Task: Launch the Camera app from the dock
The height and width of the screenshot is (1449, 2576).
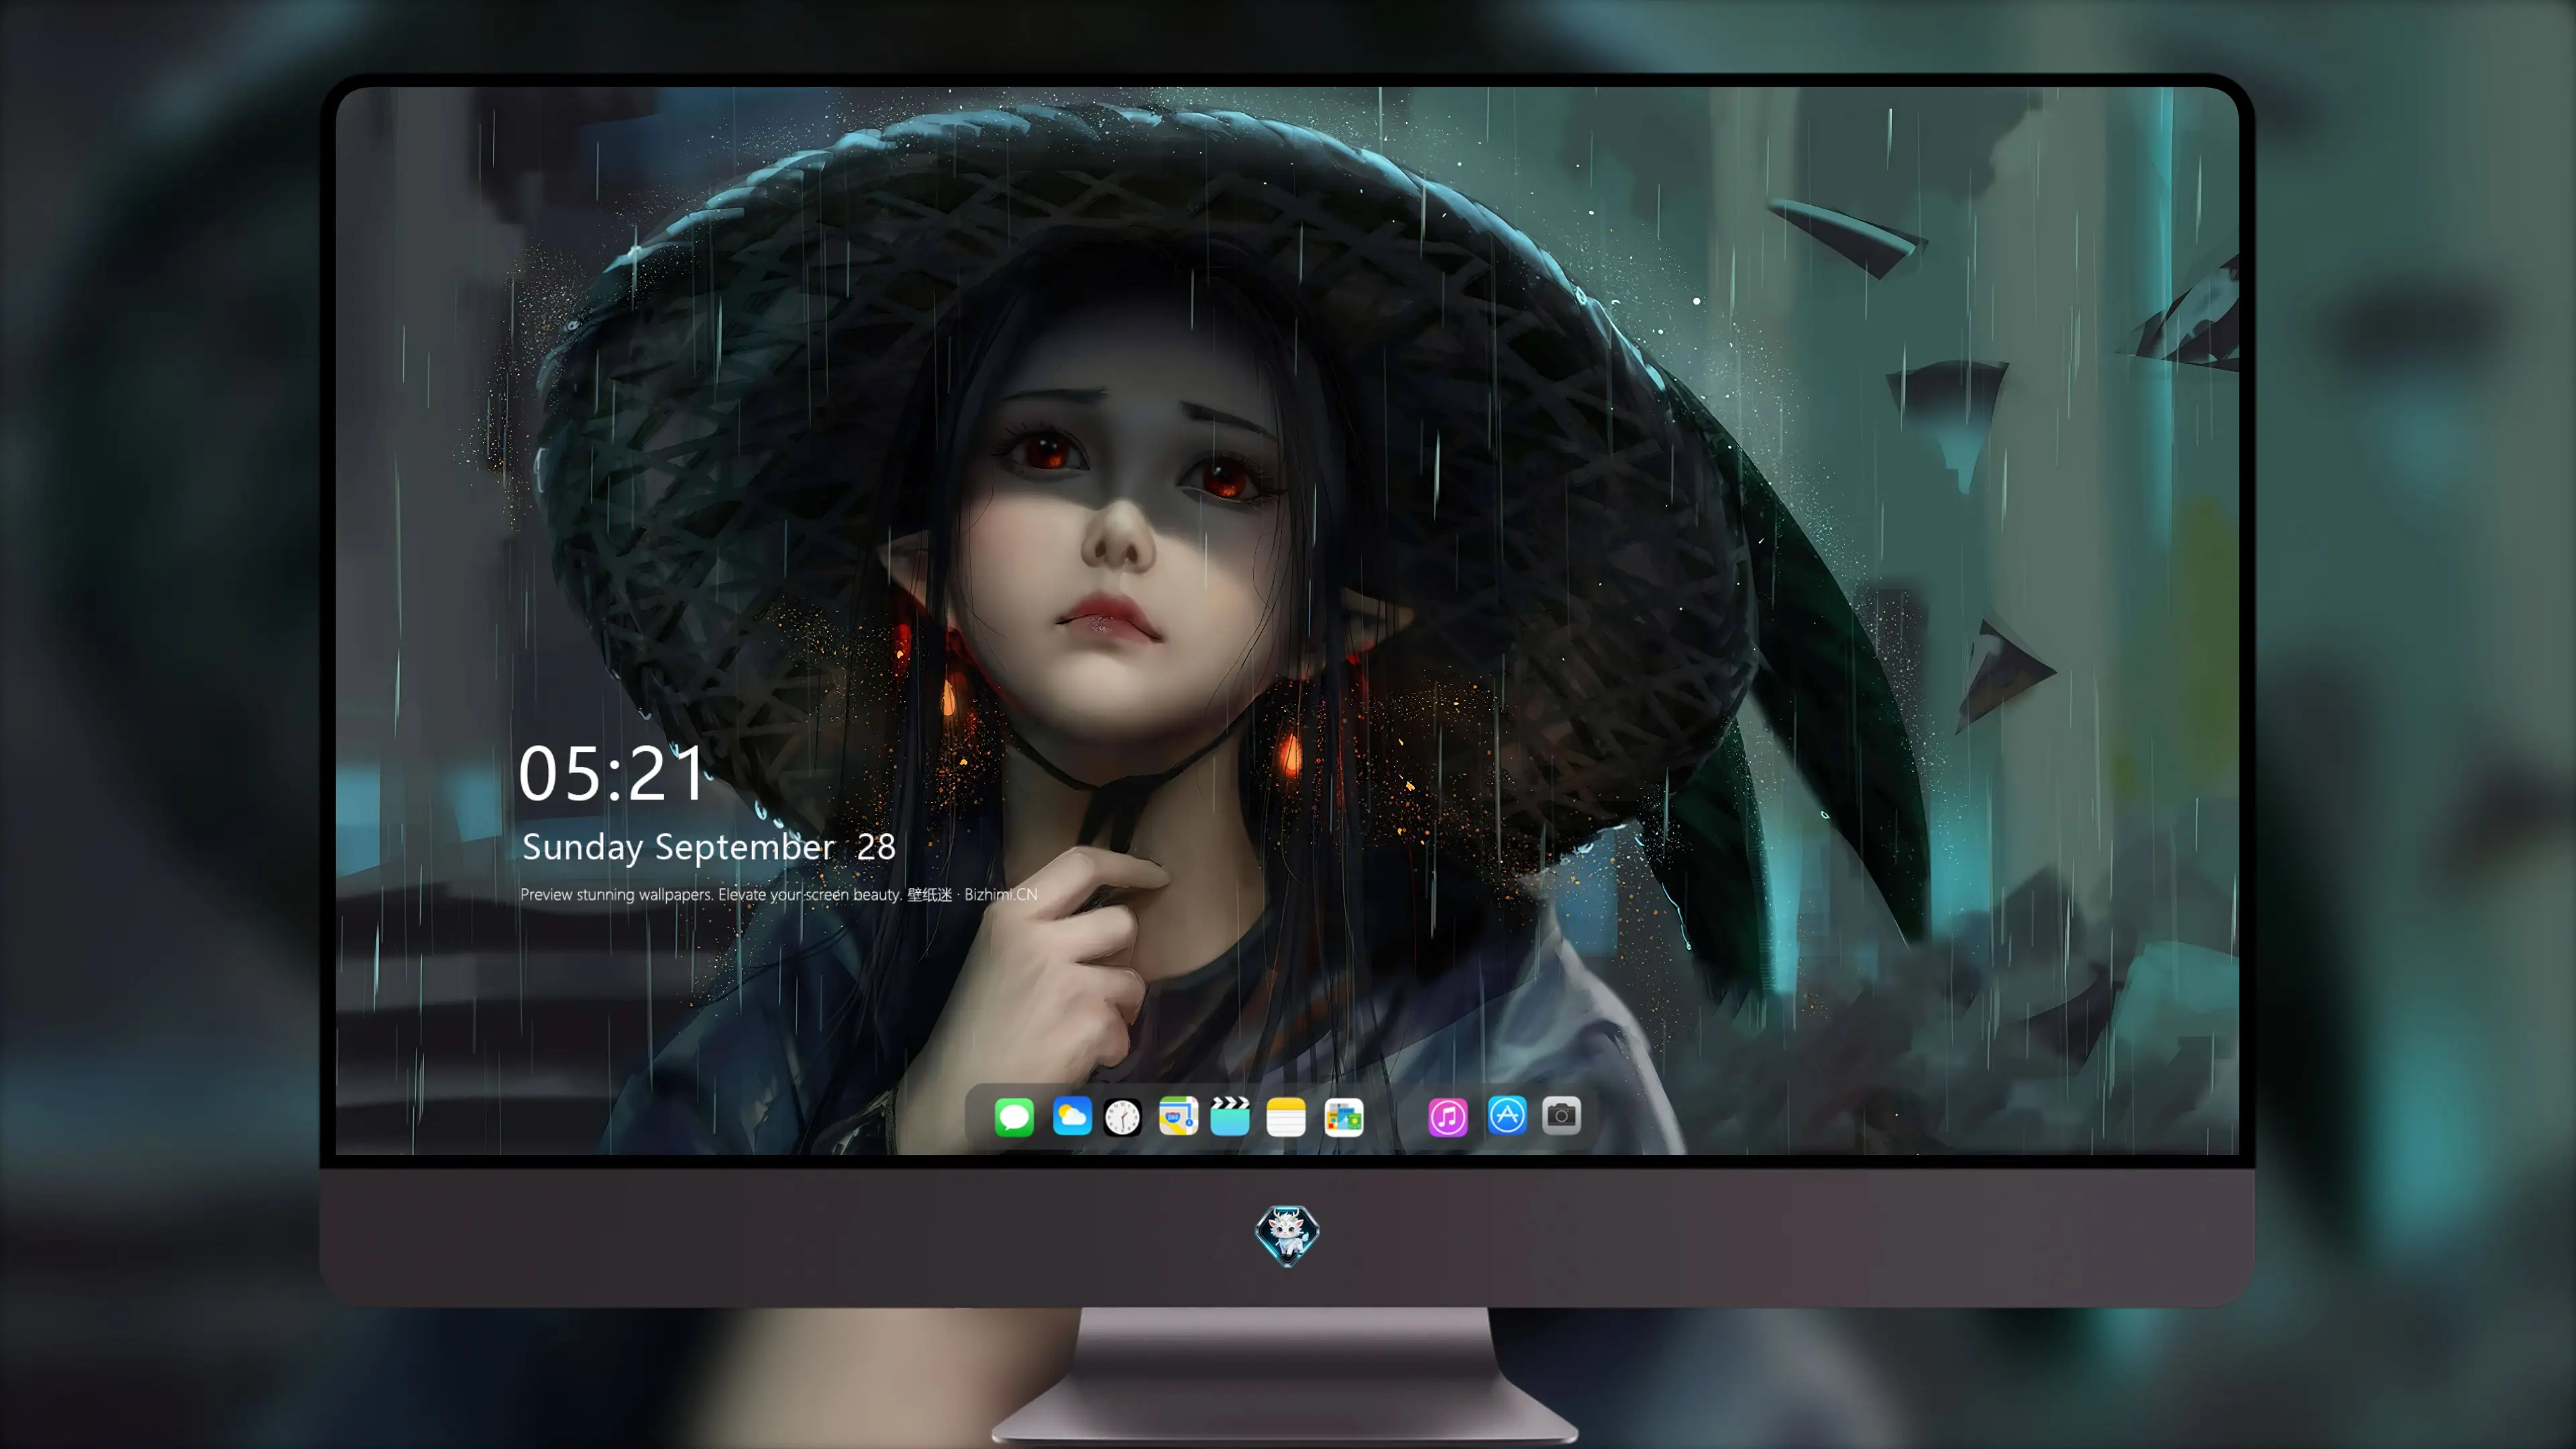Action: [x=1561, y=1116]
